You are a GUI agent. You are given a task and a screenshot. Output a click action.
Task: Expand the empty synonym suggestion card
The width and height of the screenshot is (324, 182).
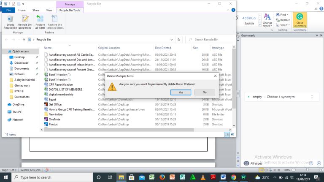312,97
